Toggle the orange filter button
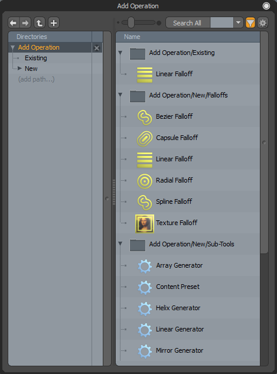The width and height of the screenshot is (277, 374). [x=250, y=23]
